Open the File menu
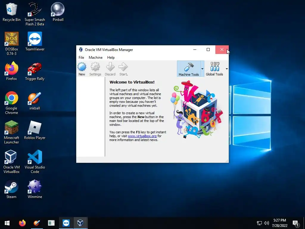This screenshot has height=229, width=305. point(81,58)
